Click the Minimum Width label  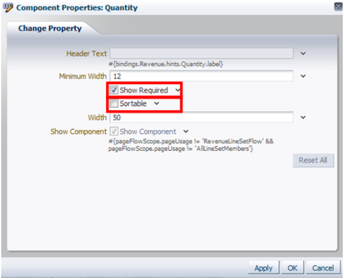point(82,76)
